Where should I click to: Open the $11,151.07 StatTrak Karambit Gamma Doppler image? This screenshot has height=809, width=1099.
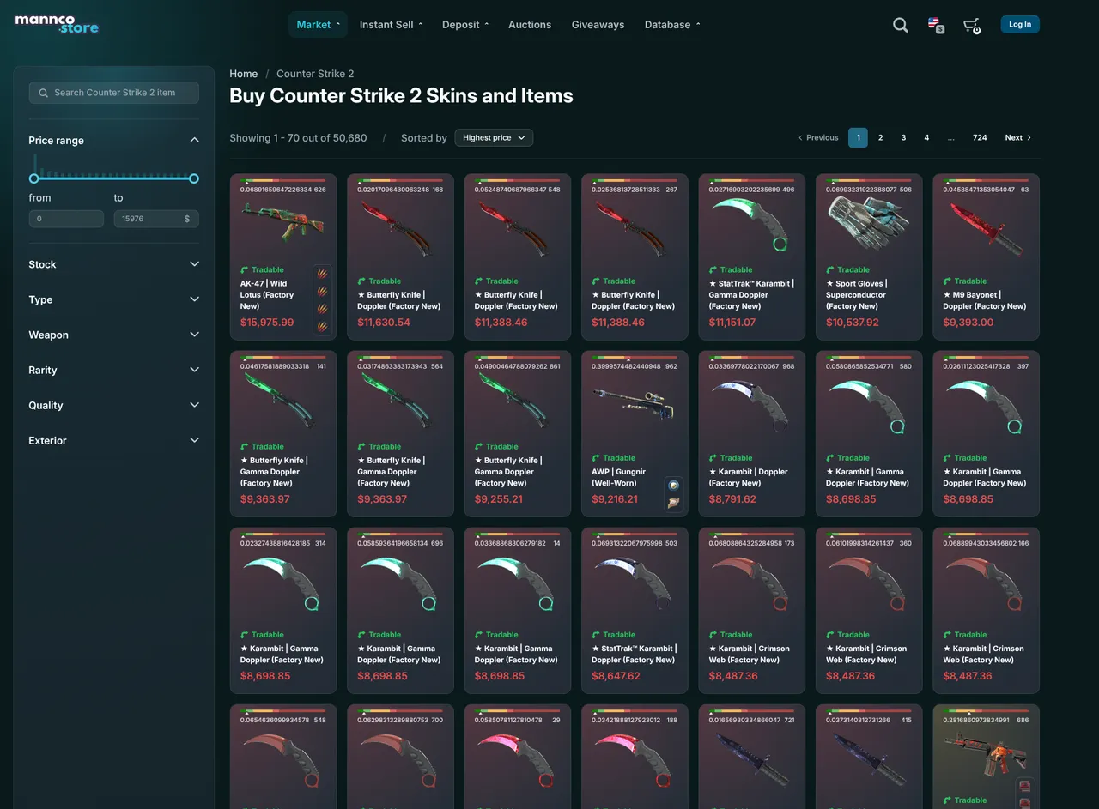(x=751, y=223)
